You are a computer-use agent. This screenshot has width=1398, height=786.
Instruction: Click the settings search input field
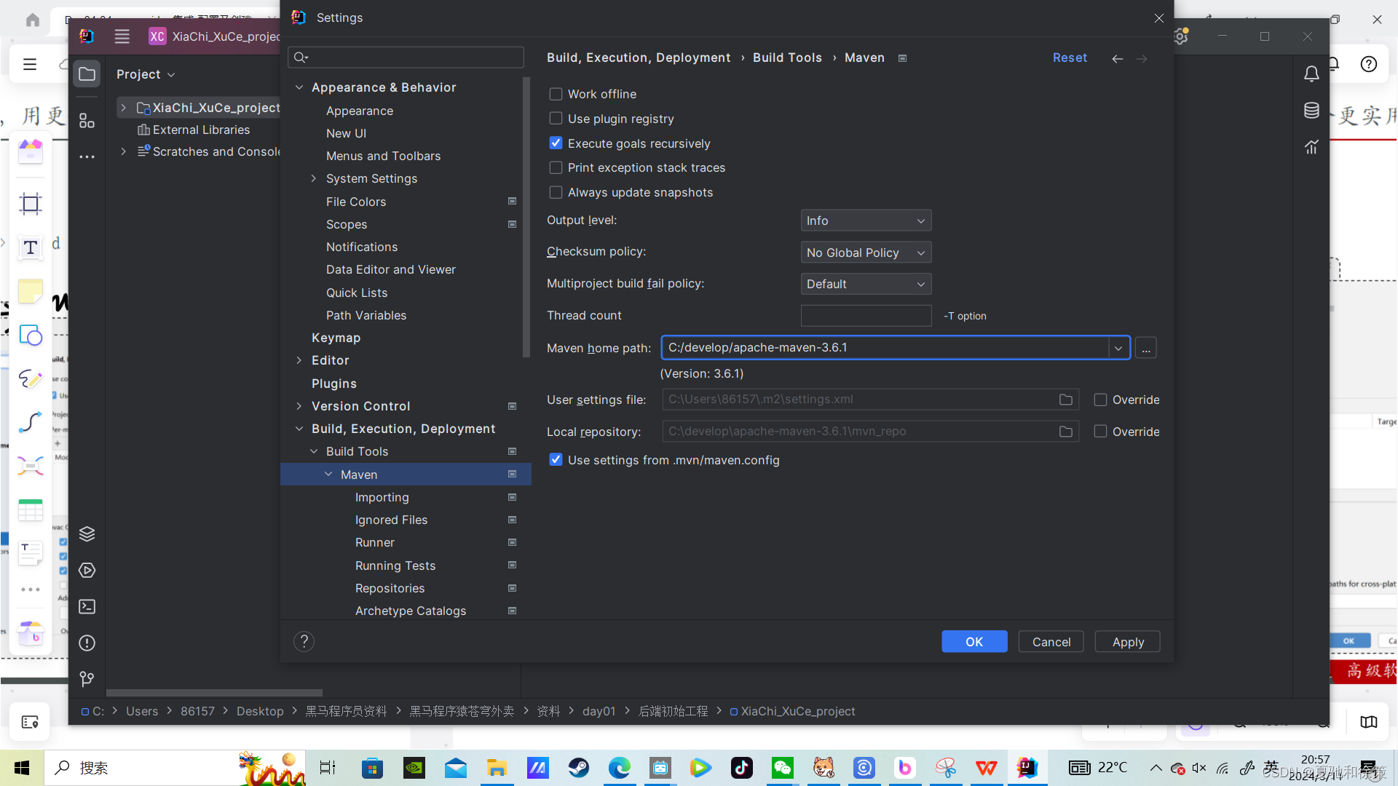[406, 57]
